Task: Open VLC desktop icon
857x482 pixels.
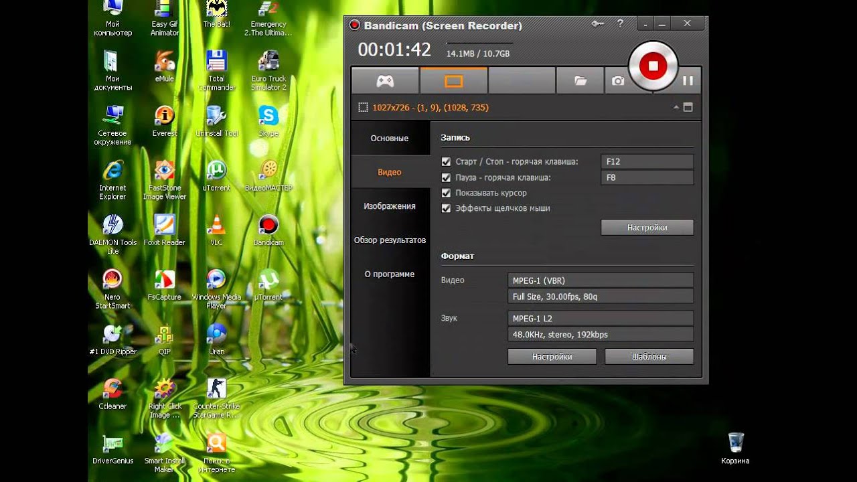Action: [216, 230]
